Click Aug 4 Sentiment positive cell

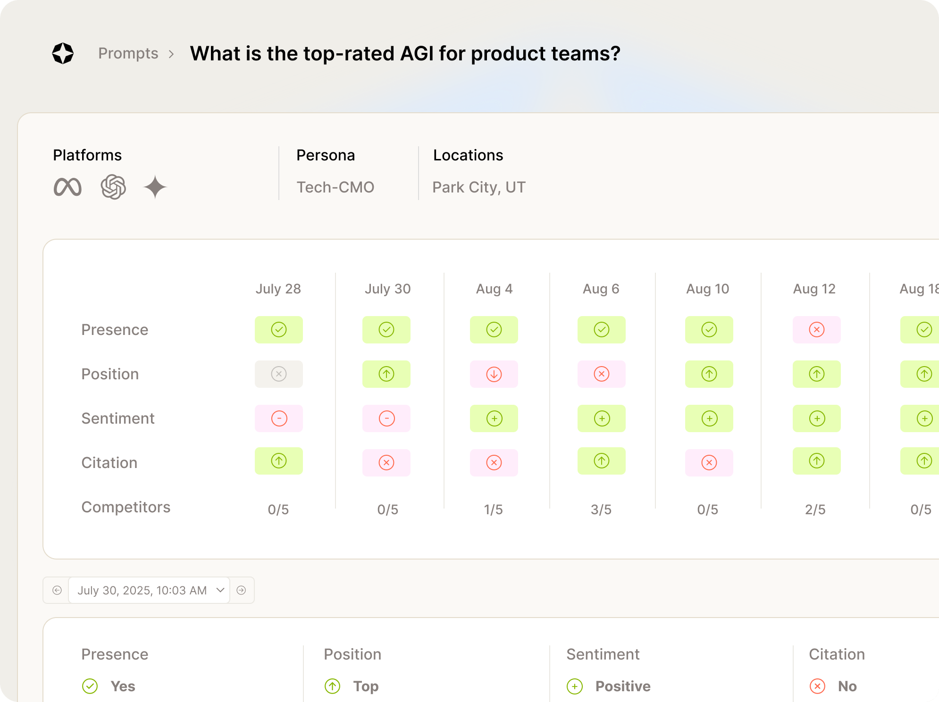pyautogui.click(x=494, y=418)
